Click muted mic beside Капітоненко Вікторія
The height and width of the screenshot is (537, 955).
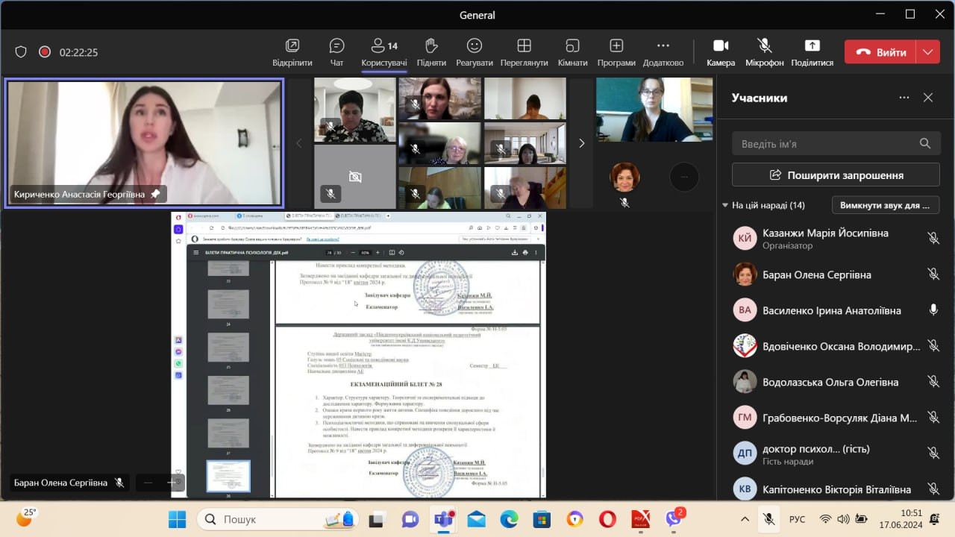933,489
